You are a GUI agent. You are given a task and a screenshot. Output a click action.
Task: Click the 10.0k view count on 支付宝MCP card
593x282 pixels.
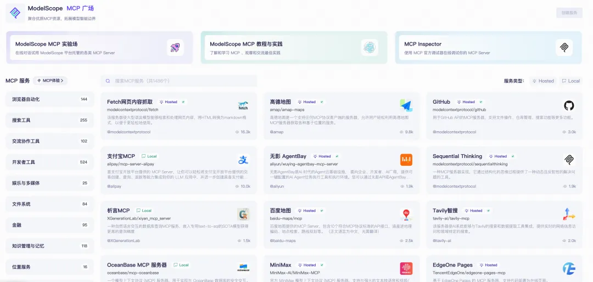pyautogui.click(x=246, y=187)
